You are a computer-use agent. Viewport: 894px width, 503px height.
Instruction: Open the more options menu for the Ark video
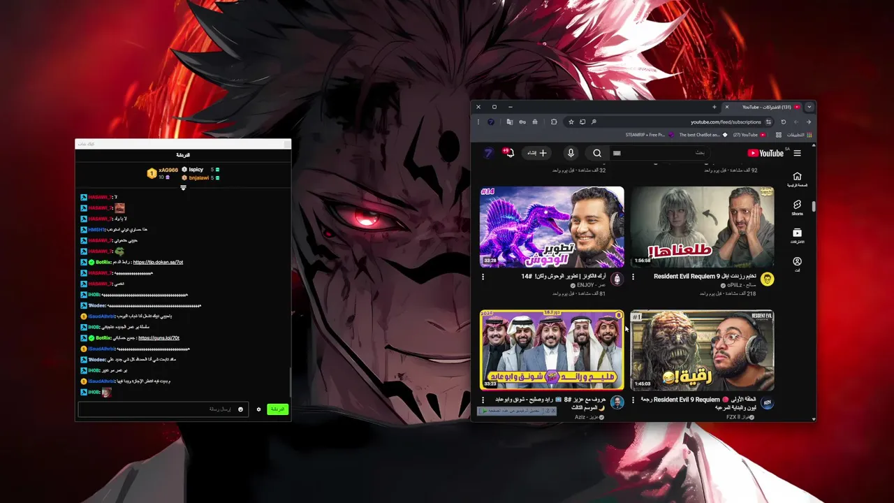(x=483, y=277)
